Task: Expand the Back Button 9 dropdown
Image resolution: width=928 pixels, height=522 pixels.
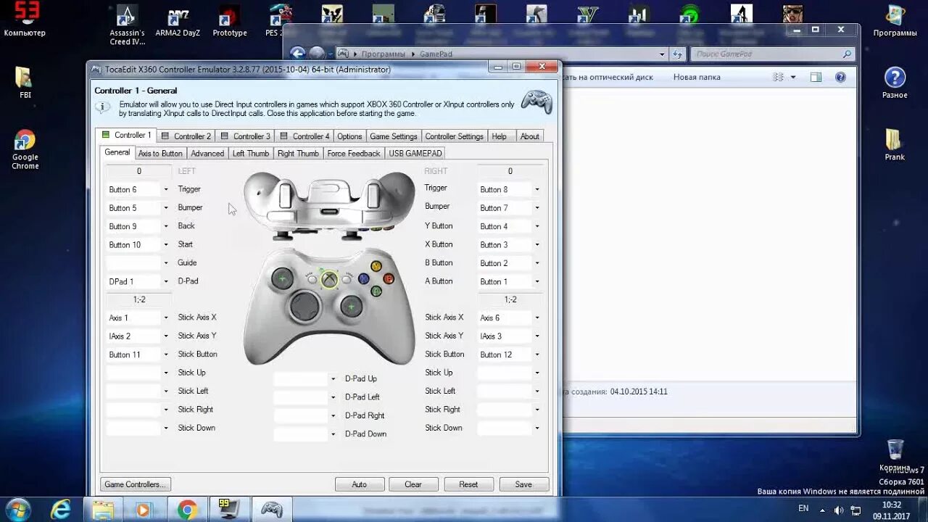Action: point(166,226)
